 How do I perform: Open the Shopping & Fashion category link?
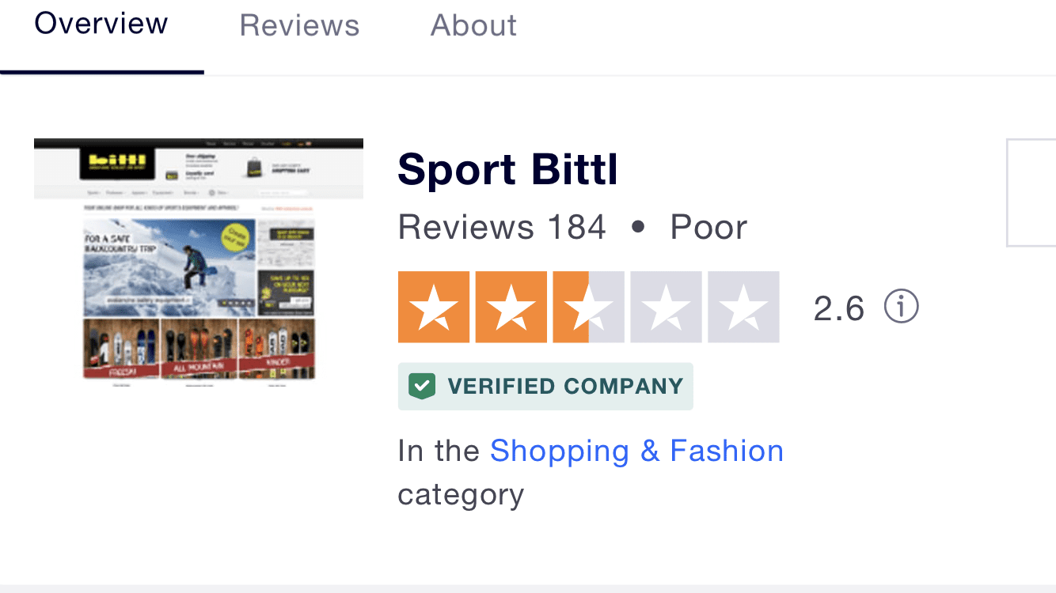tap(636, 451)
